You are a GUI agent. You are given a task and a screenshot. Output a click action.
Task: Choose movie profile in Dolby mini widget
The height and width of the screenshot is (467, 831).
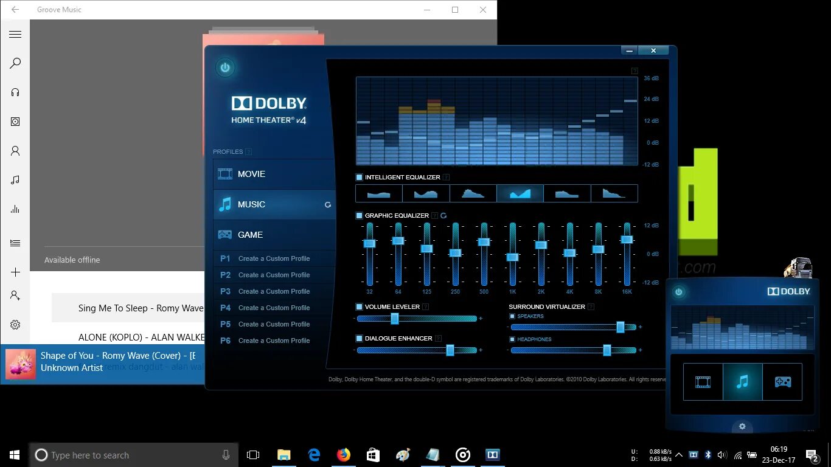(703, 382)
